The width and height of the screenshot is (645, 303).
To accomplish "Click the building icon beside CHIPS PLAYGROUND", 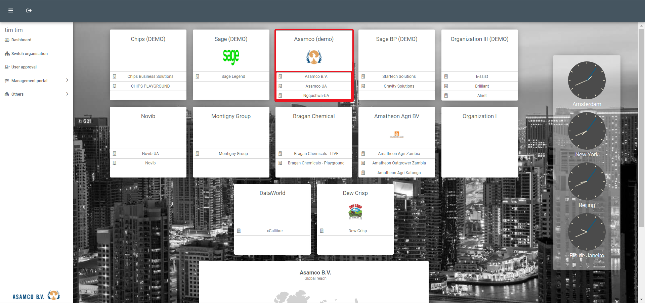I will 115,86.
